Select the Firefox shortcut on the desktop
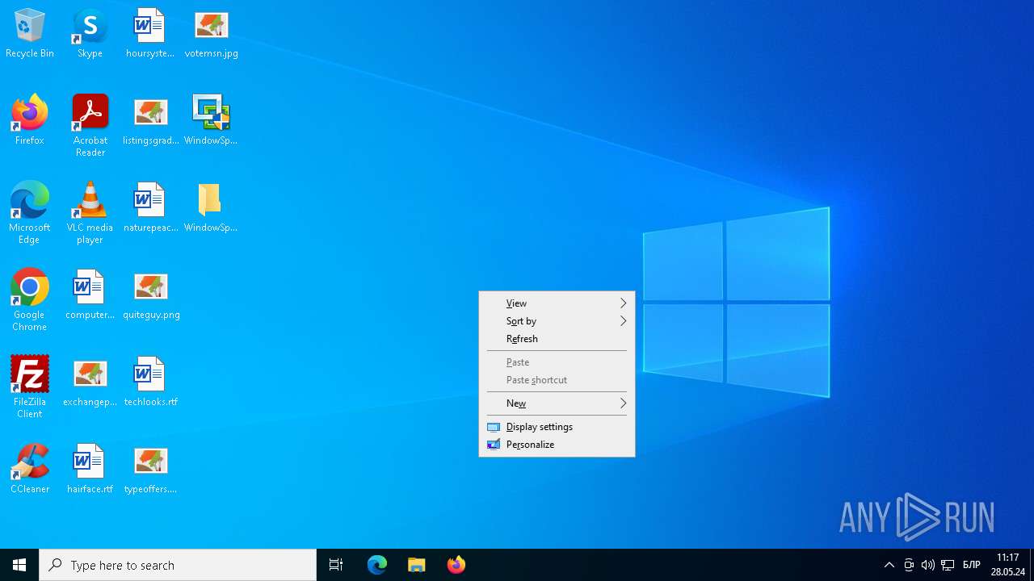The width and height of the screenshot is (1034, 581). point(30,120)
